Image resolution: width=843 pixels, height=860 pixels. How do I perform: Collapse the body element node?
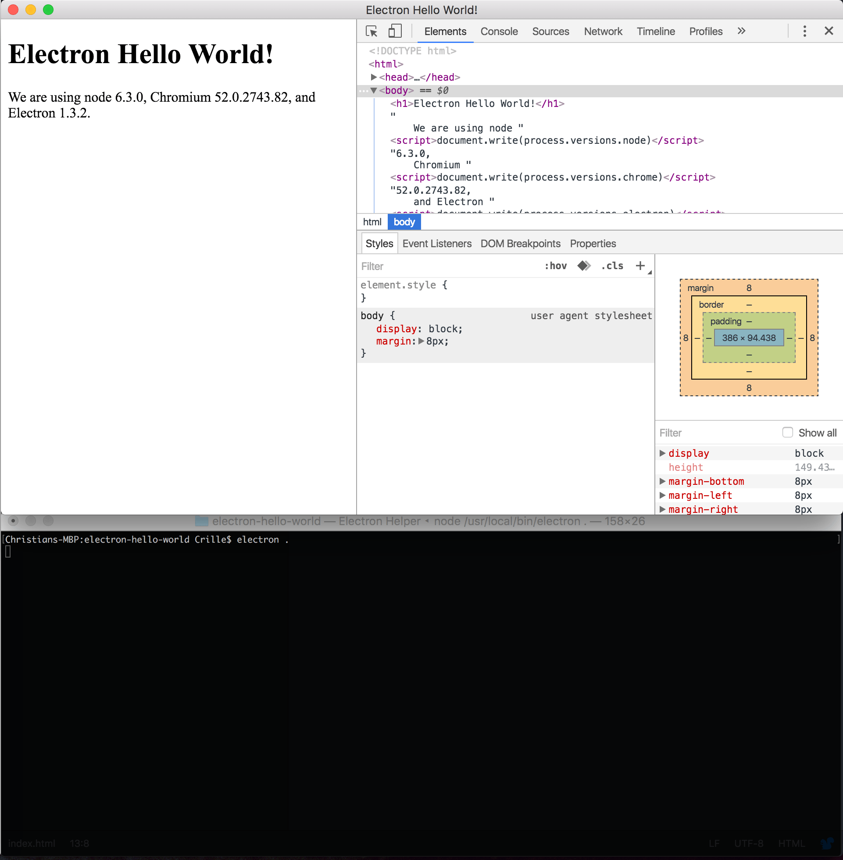pos(374,90)
